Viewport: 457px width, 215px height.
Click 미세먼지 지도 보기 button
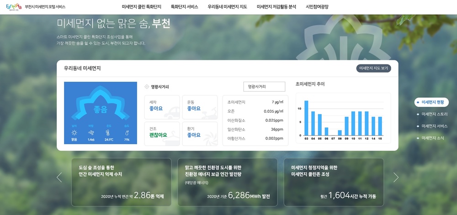(x=373, y=68)
